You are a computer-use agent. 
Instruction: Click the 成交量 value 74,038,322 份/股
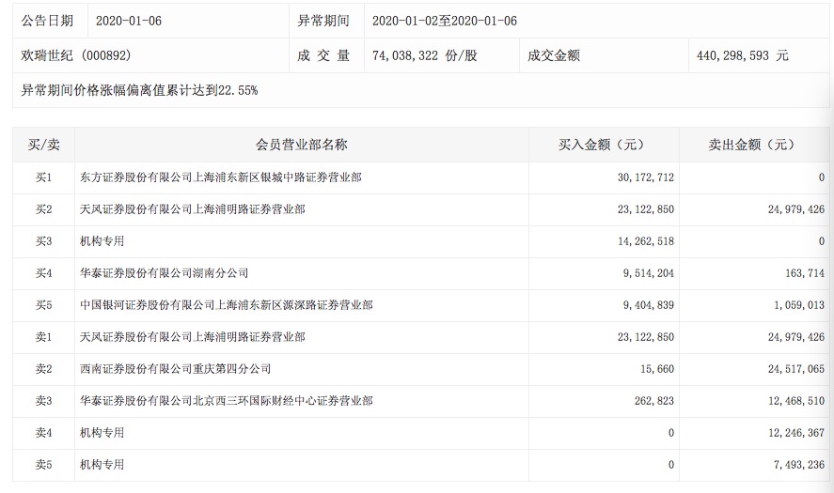[x=424, y=55]
